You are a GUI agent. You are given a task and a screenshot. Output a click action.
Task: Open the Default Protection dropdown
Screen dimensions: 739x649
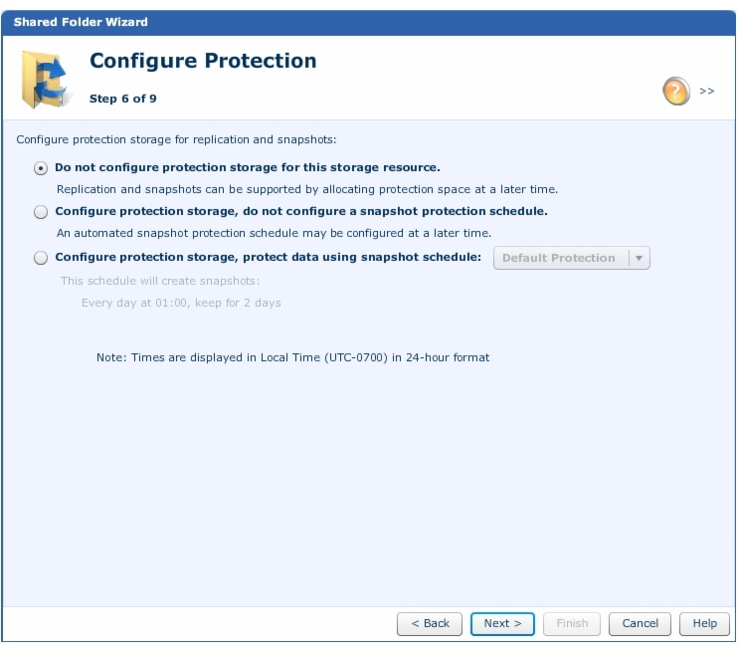pyautogui.click(x=571, y=258)
